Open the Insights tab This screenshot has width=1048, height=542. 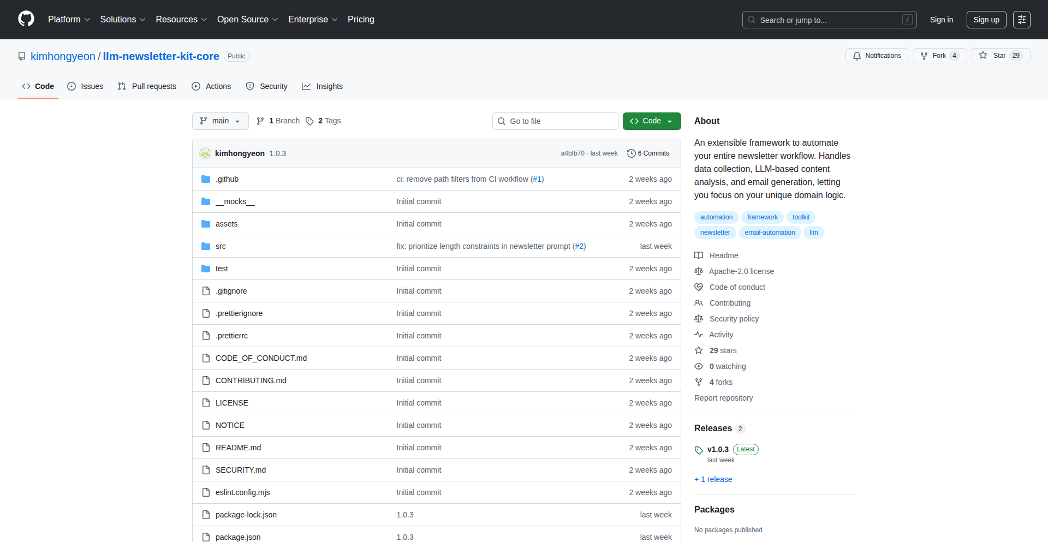pos(322,86)
